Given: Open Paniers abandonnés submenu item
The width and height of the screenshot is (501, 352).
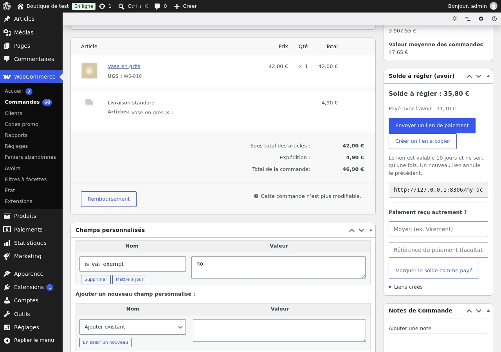Looking at the screenshot, I should pos(30,157).
